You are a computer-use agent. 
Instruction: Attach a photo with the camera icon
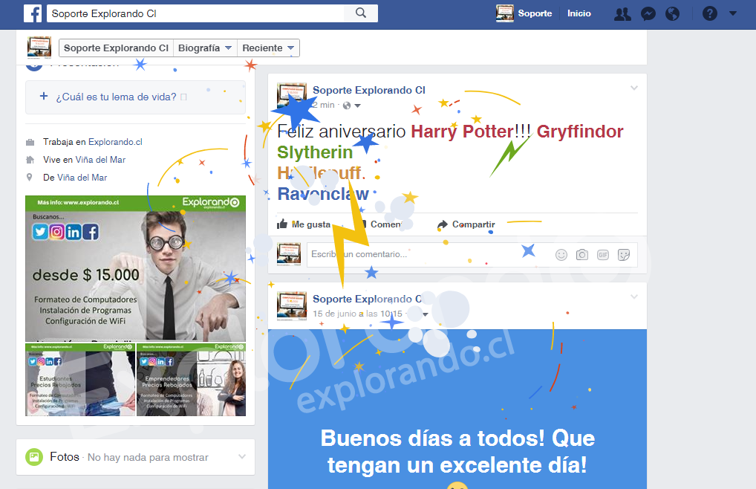[582, 255]
